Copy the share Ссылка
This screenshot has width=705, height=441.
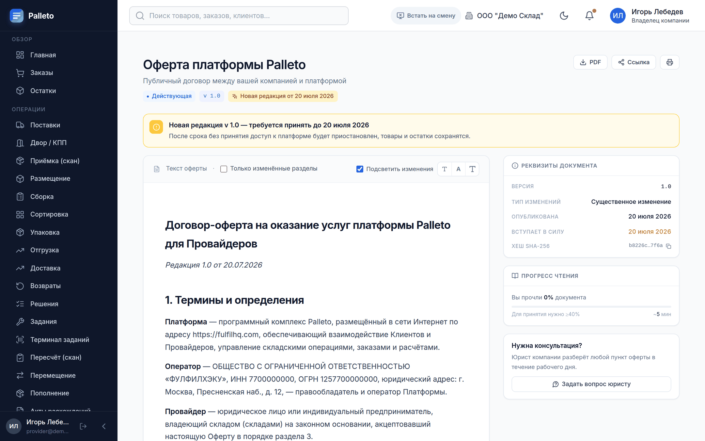[x=634, y=62]
